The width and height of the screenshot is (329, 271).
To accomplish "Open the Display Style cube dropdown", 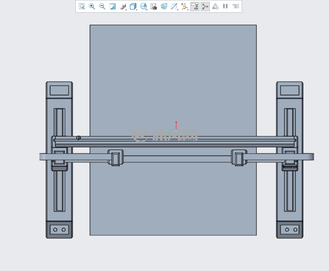I will pos(133,6).
